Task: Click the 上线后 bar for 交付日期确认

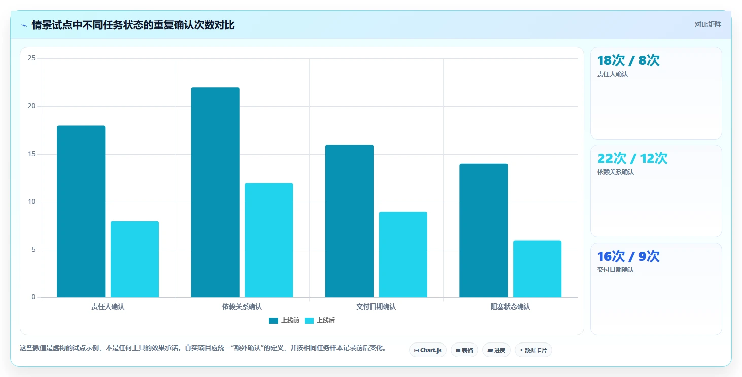Action: tap(403, 255)
